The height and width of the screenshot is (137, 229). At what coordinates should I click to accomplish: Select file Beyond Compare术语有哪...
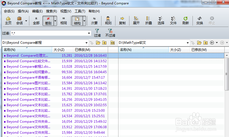[x=28, y=78]
